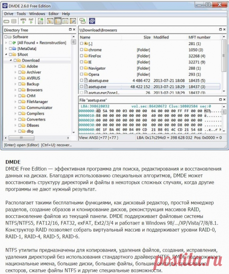Screen dimensions: 229x274
Task: Click the directory tree scroll-down arrow
Action: (74, 132)
